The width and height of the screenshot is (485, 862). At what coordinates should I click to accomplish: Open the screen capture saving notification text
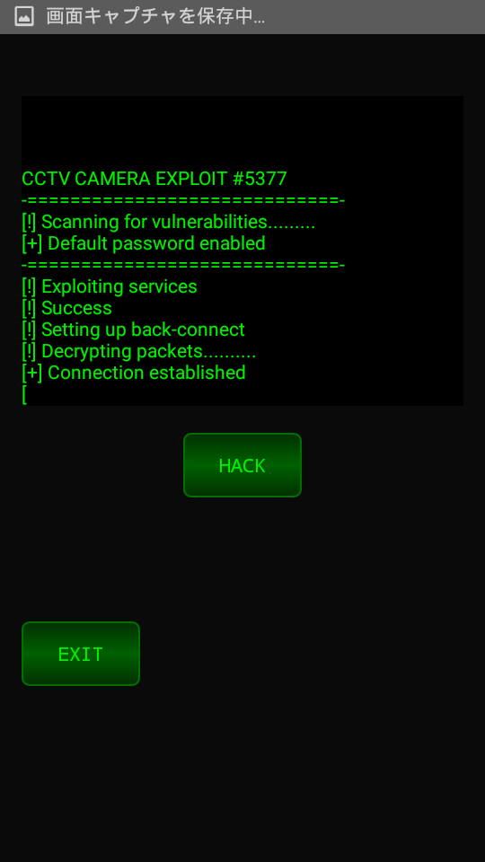[155, 16]
